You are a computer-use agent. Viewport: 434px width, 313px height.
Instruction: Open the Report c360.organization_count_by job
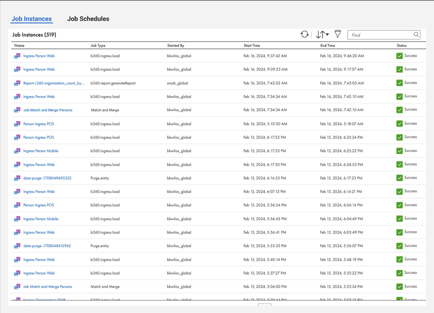pos(54,83)
